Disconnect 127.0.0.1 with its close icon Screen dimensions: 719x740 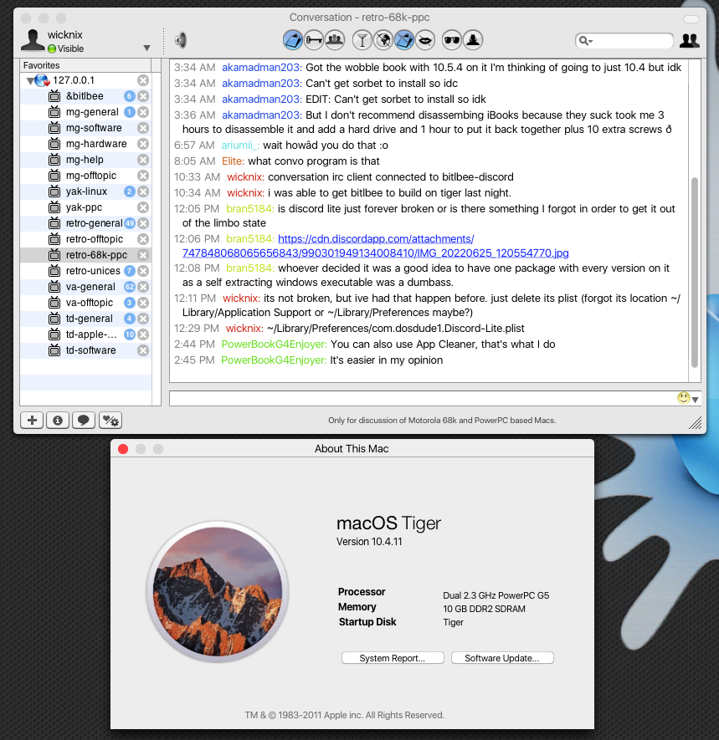[x=143, y=80]
